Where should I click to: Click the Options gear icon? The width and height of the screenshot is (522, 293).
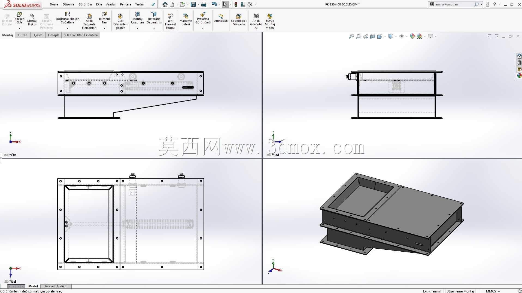pos(250,4)
